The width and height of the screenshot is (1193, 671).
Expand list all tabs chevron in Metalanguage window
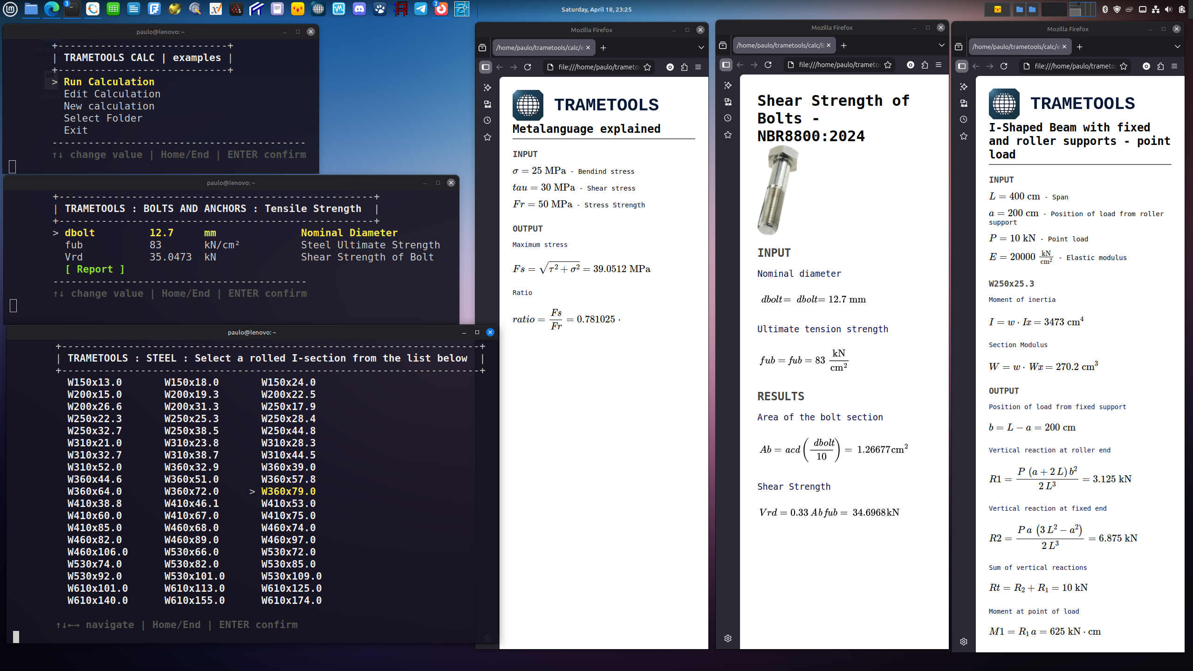tap(701, 48)
